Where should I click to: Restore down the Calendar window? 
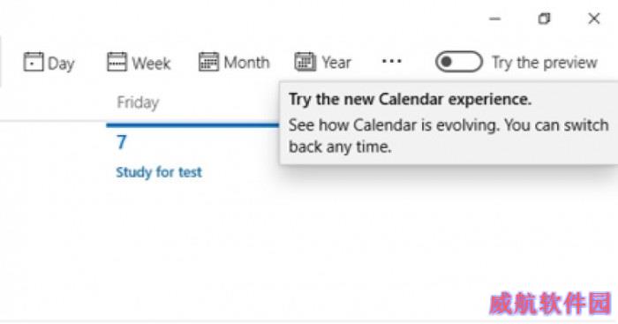click(545, 19)
